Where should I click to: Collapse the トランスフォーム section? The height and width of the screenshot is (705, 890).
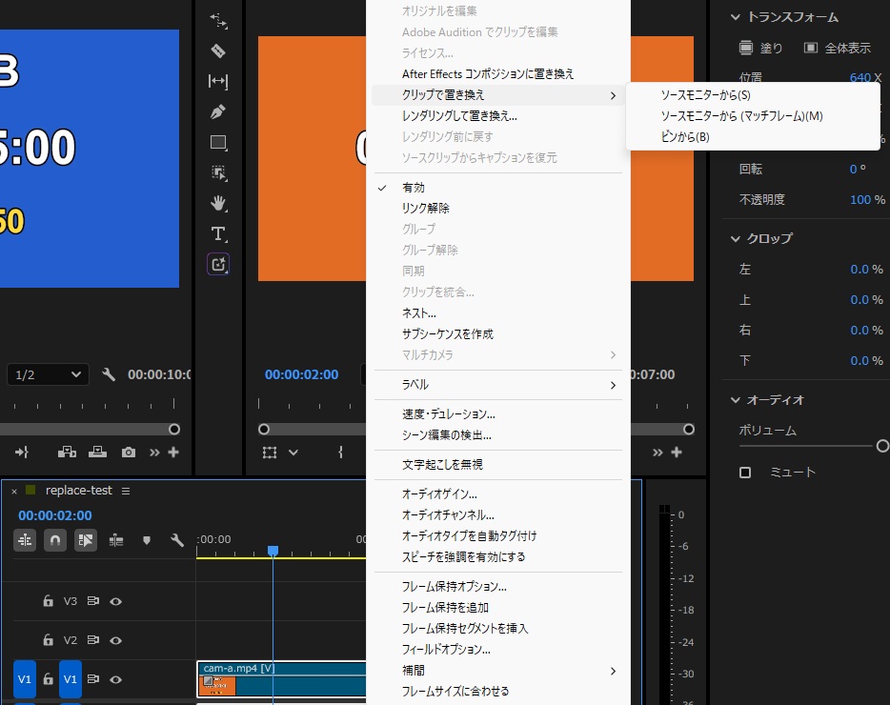point(735,17)
